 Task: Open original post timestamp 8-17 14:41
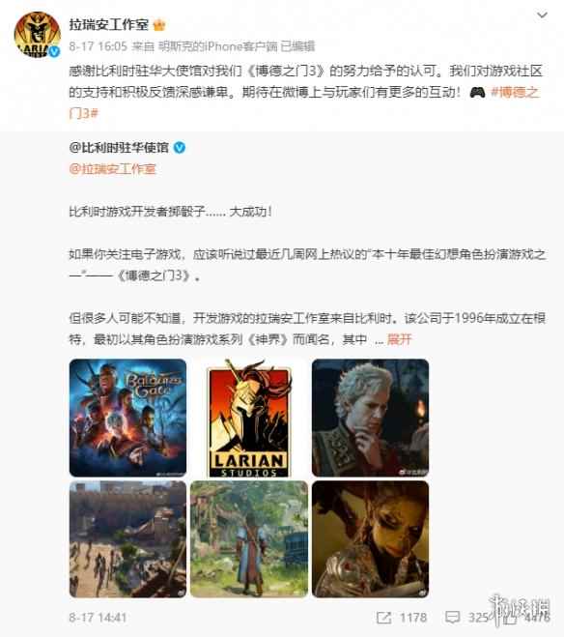(98, 618)
